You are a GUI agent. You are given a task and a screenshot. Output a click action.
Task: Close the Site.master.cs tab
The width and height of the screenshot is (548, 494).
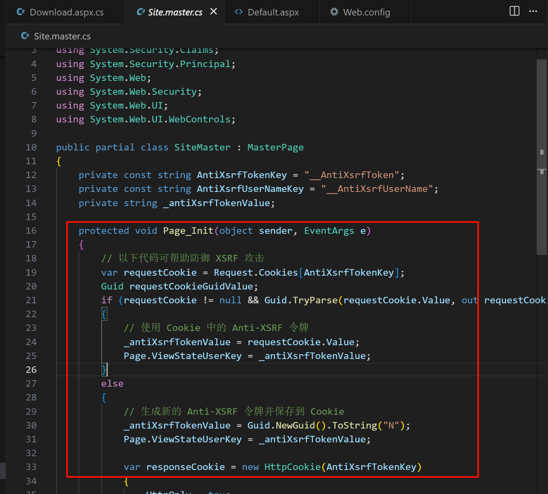[214, 12]
